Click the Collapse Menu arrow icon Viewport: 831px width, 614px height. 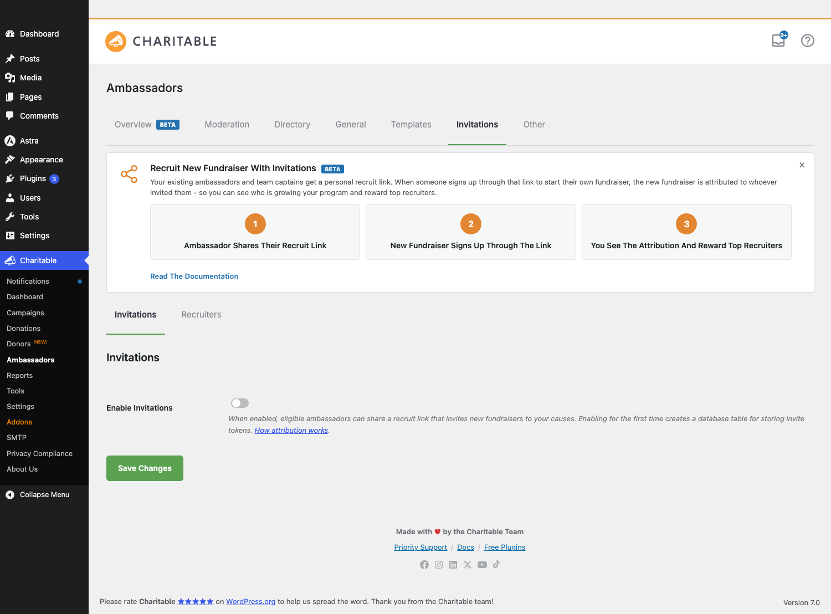(10, 495)
